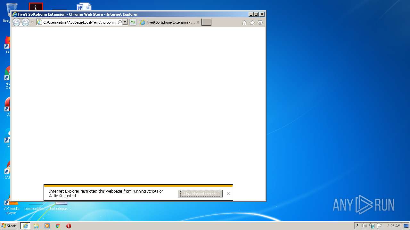Viewport: 410px width, 230px height.
Task: Select the Word document icon on desktop
Action: pos(84,7)
